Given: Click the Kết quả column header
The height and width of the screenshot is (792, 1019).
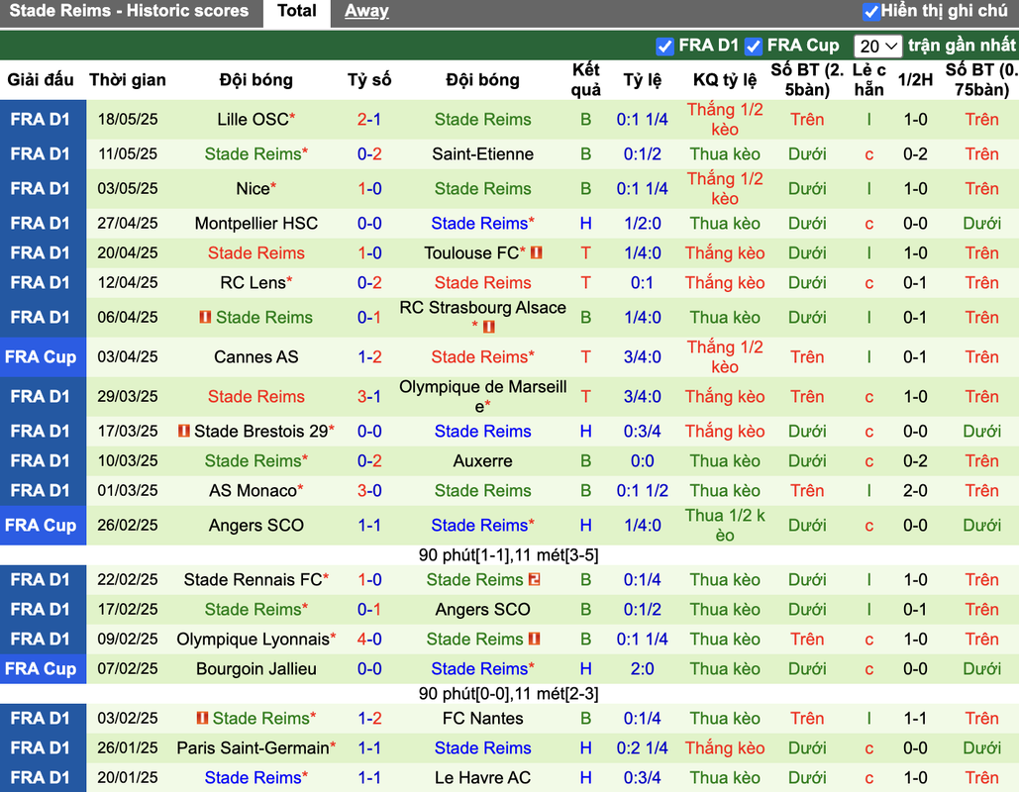Looking at the screenshot, I should point(585,80).
